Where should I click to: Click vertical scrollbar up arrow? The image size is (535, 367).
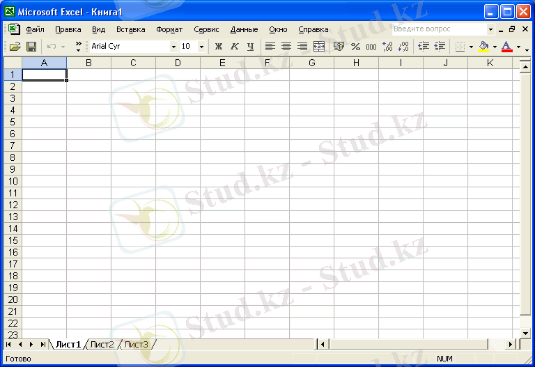(525, 67)
